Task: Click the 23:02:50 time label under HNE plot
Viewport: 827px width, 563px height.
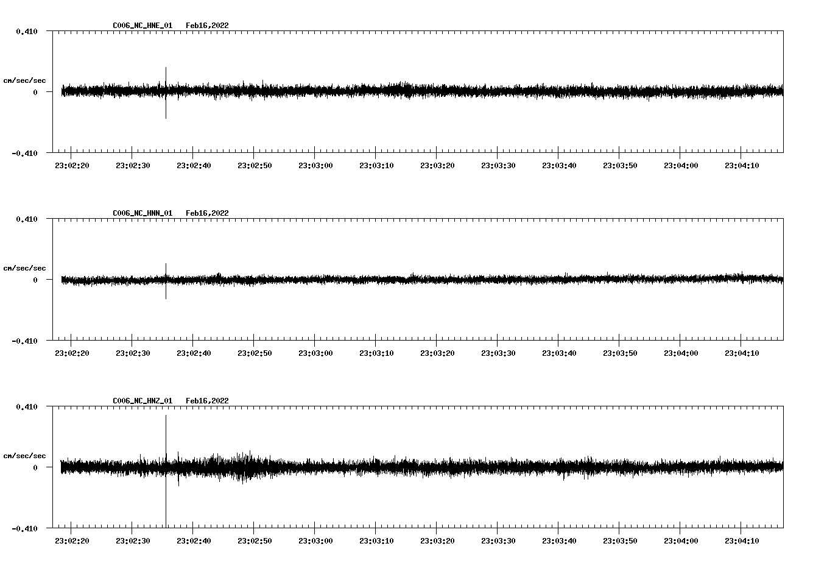Action: [255, 166]
